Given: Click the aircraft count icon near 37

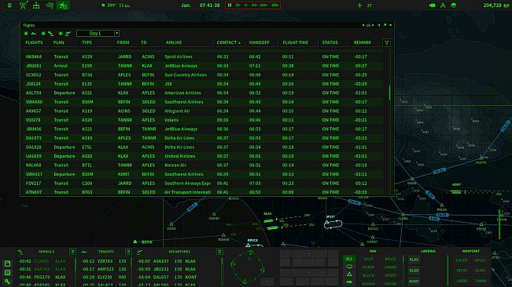Looking at the screenshot, I should [x=359, y=5].
